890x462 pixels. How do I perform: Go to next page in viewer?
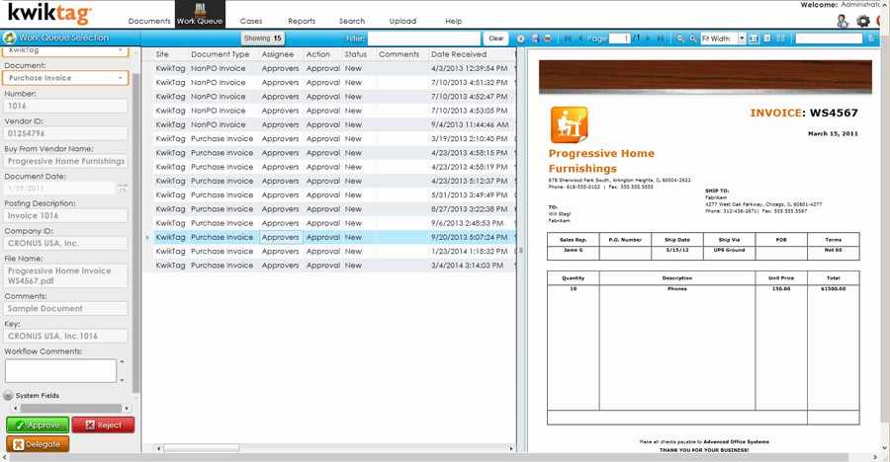click(x=648, y=38)
